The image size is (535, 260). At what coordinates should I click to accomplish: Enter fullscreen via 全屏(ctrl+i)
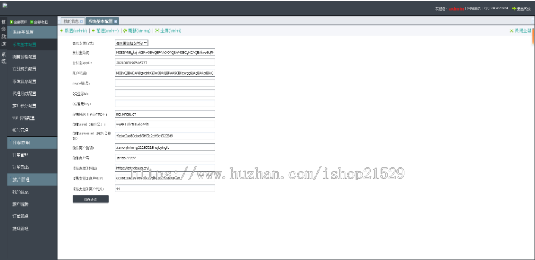point(168,31)
